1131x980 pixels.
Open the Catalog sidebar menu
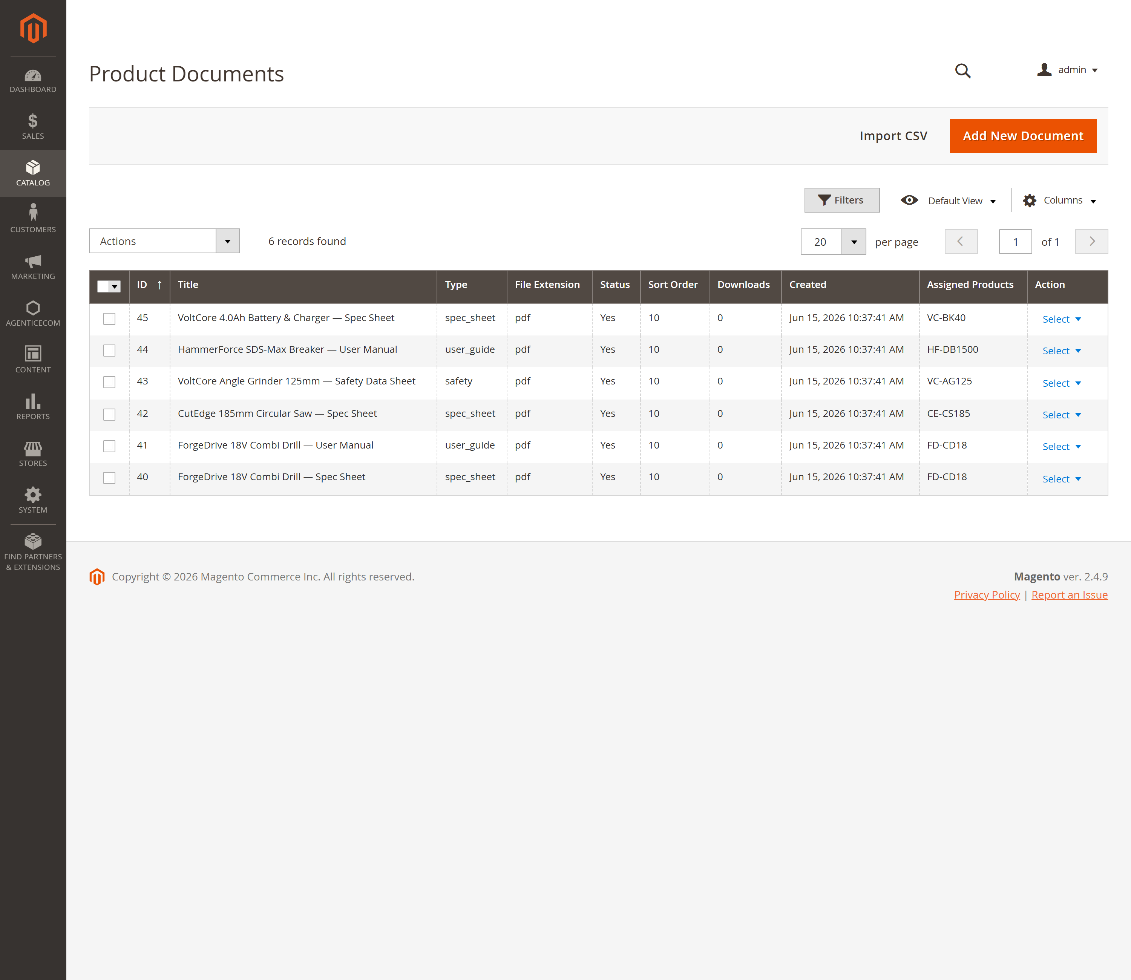pyautogui.click(x=33, y=173)
